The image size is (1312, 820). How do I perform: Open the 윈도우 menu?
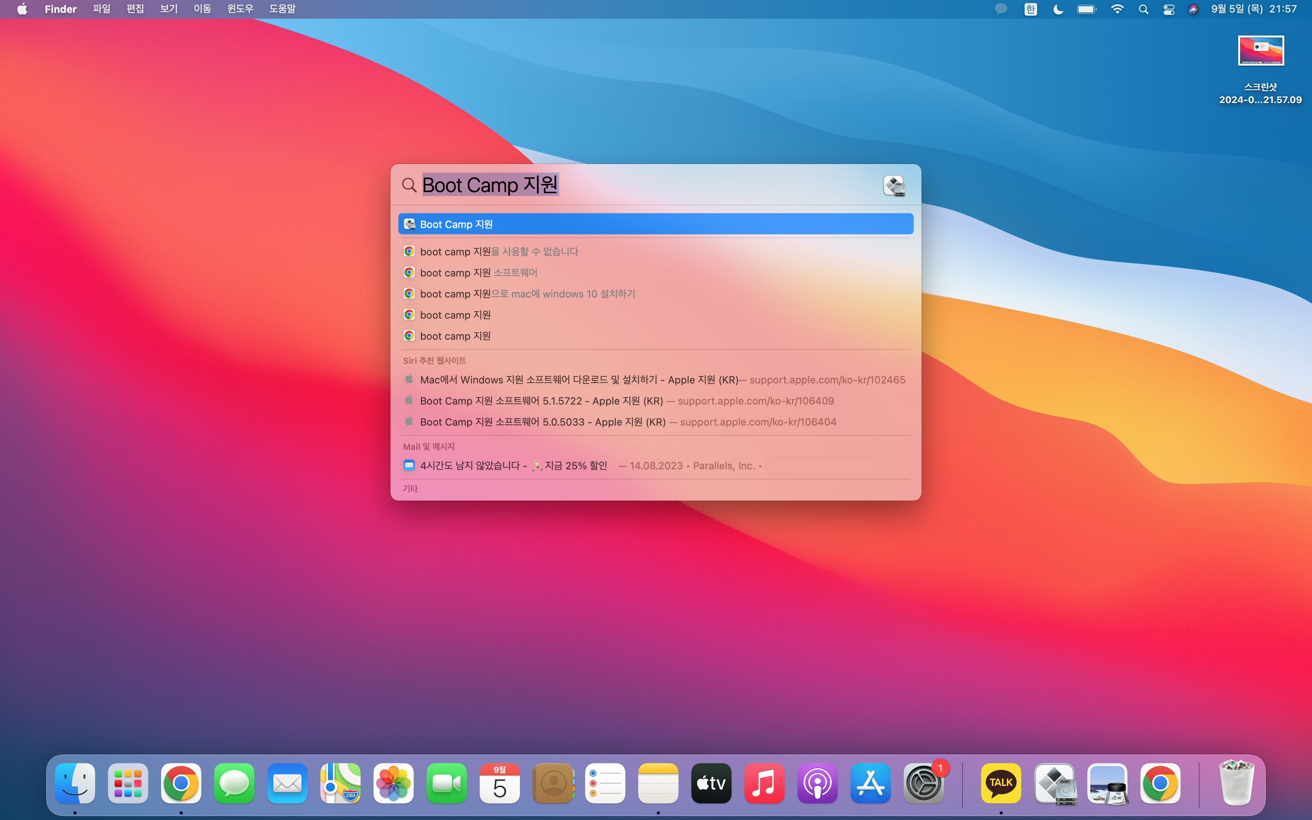(241, 9)
